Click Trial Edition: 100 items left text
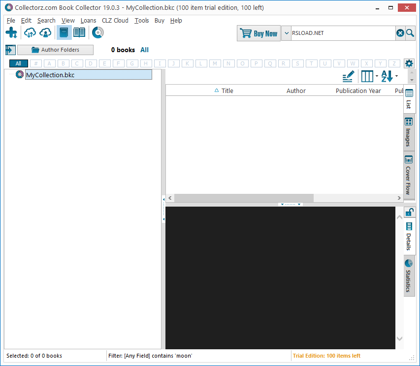 [x=326, y=356]
